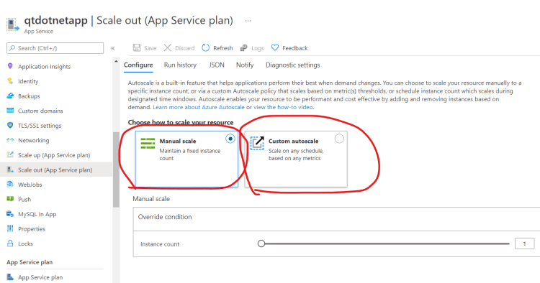Select the Manual scale radio button
This screenshot has width=540, height=283.
pos(230,139)
